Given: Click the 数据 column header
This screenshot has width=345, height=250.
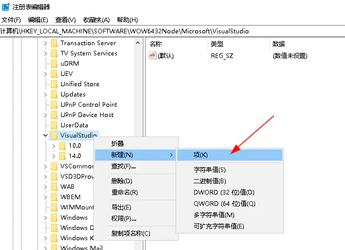Looking at the screenshot, I should (x=307, y=44).
